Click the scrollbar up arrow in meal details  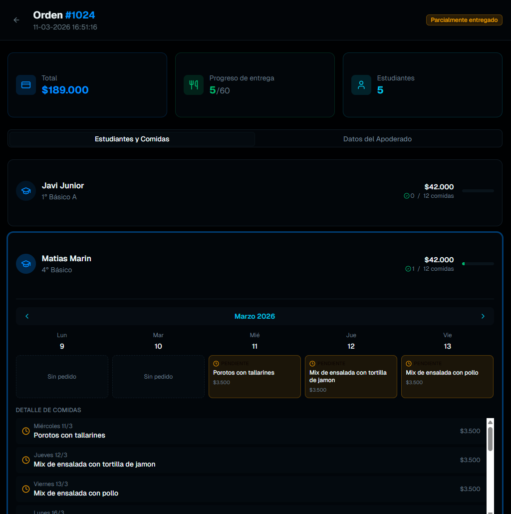490,422
